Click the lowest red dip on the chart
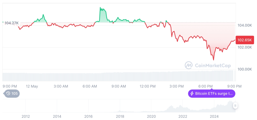 coord(213,60)
